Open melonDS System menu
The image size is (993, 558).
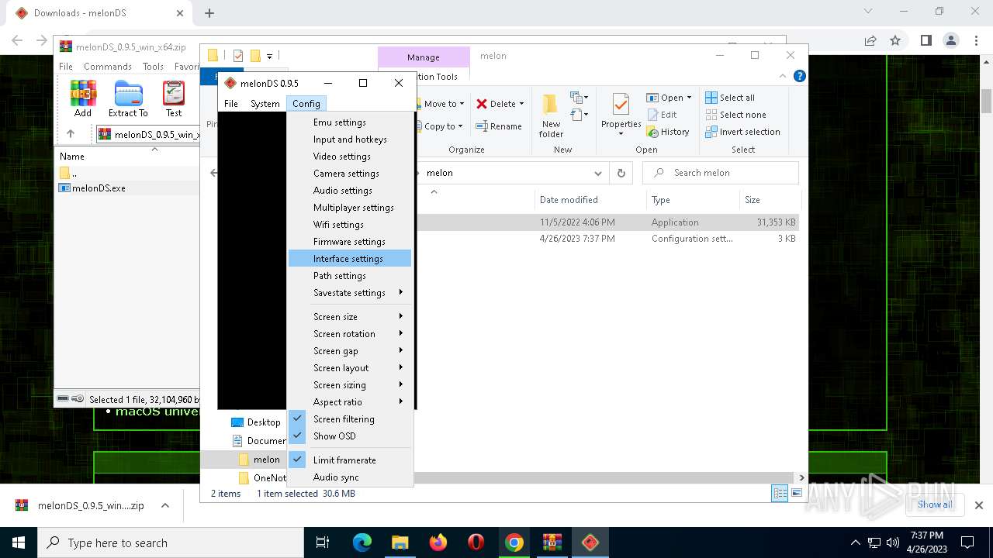point(265,104)
